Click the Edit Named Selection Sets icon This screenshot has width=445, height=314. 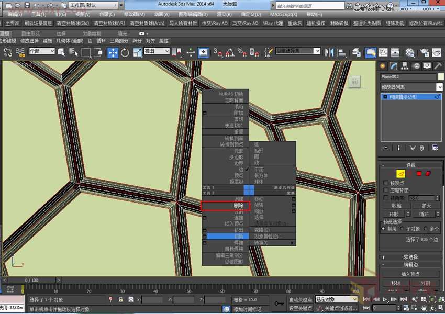(268, 52)
